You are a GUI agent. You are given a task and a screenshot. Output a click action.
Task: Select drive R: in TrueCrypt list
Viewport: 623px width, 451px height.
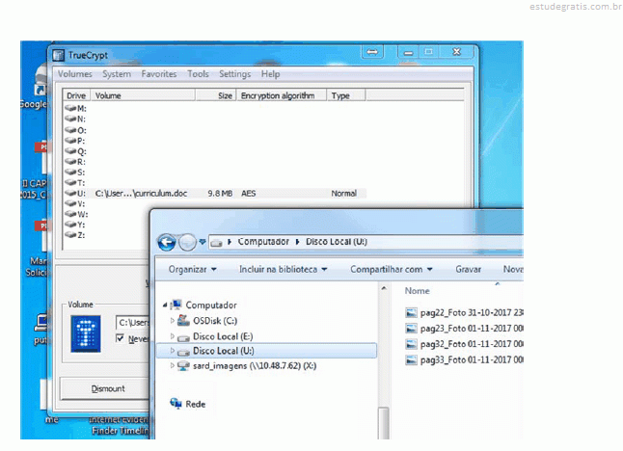pyautogui.click(x=76, y=162)
